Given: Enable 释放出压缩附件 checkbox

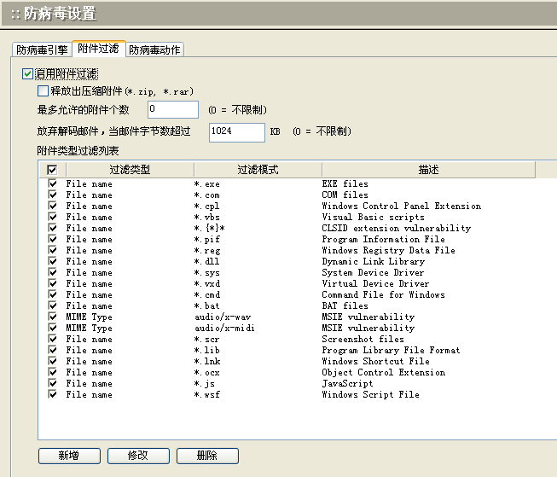Looking at the screenshot, I should coord(43,90).
